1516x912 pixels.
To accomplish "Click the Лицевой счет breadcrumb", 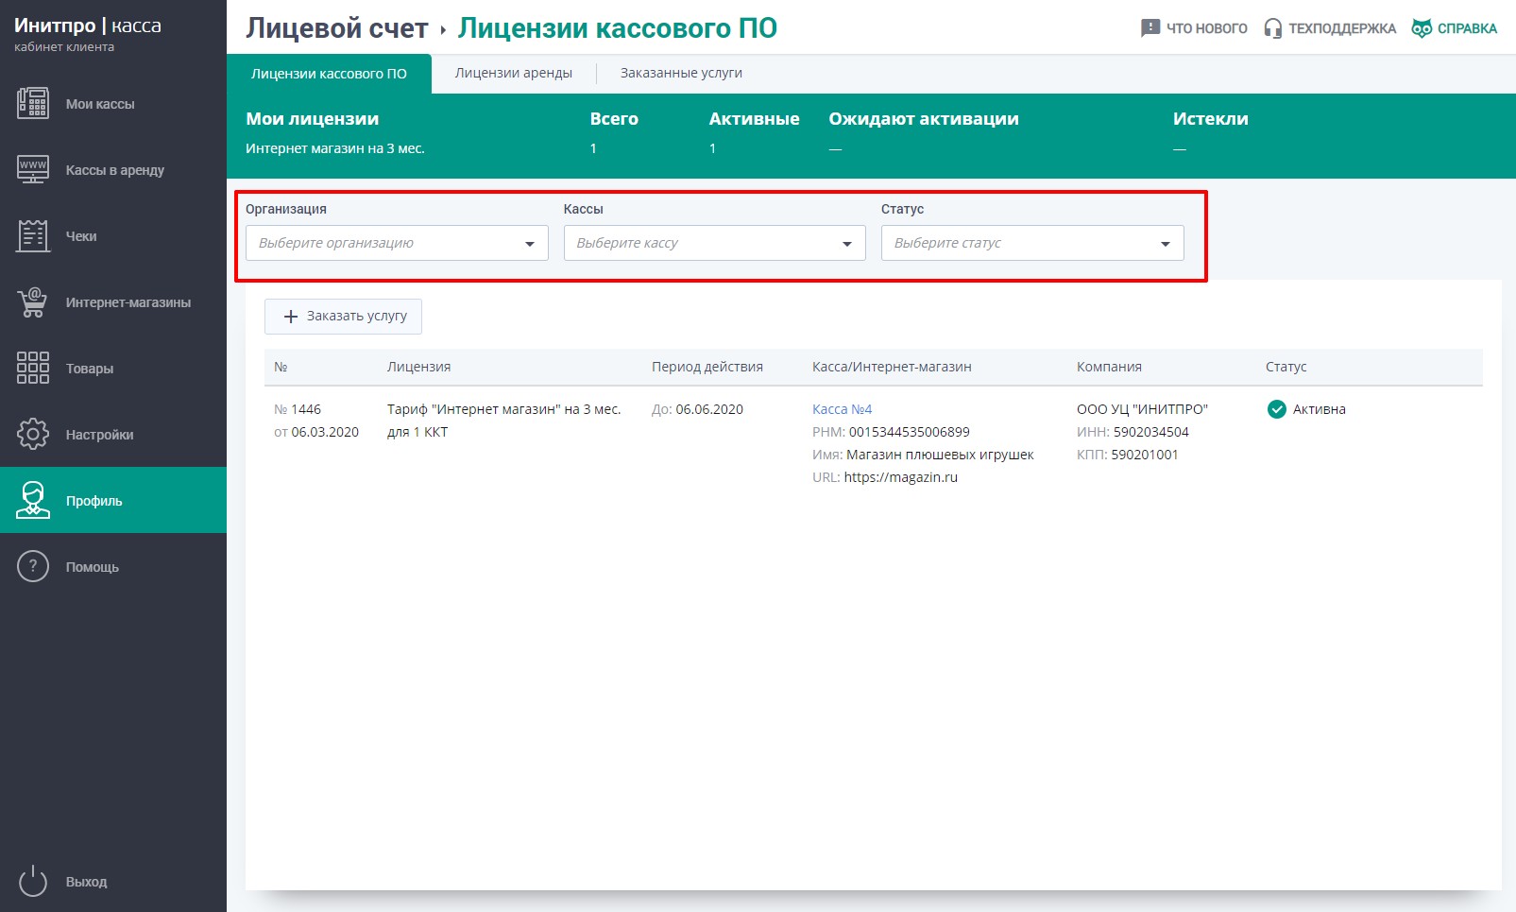I will [x=337, y=28].
